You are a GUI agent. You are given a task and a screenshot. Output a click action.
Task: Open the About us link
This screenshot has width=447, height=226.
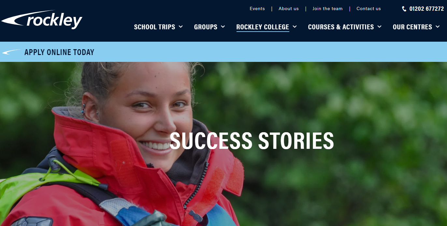coord(288,9)
